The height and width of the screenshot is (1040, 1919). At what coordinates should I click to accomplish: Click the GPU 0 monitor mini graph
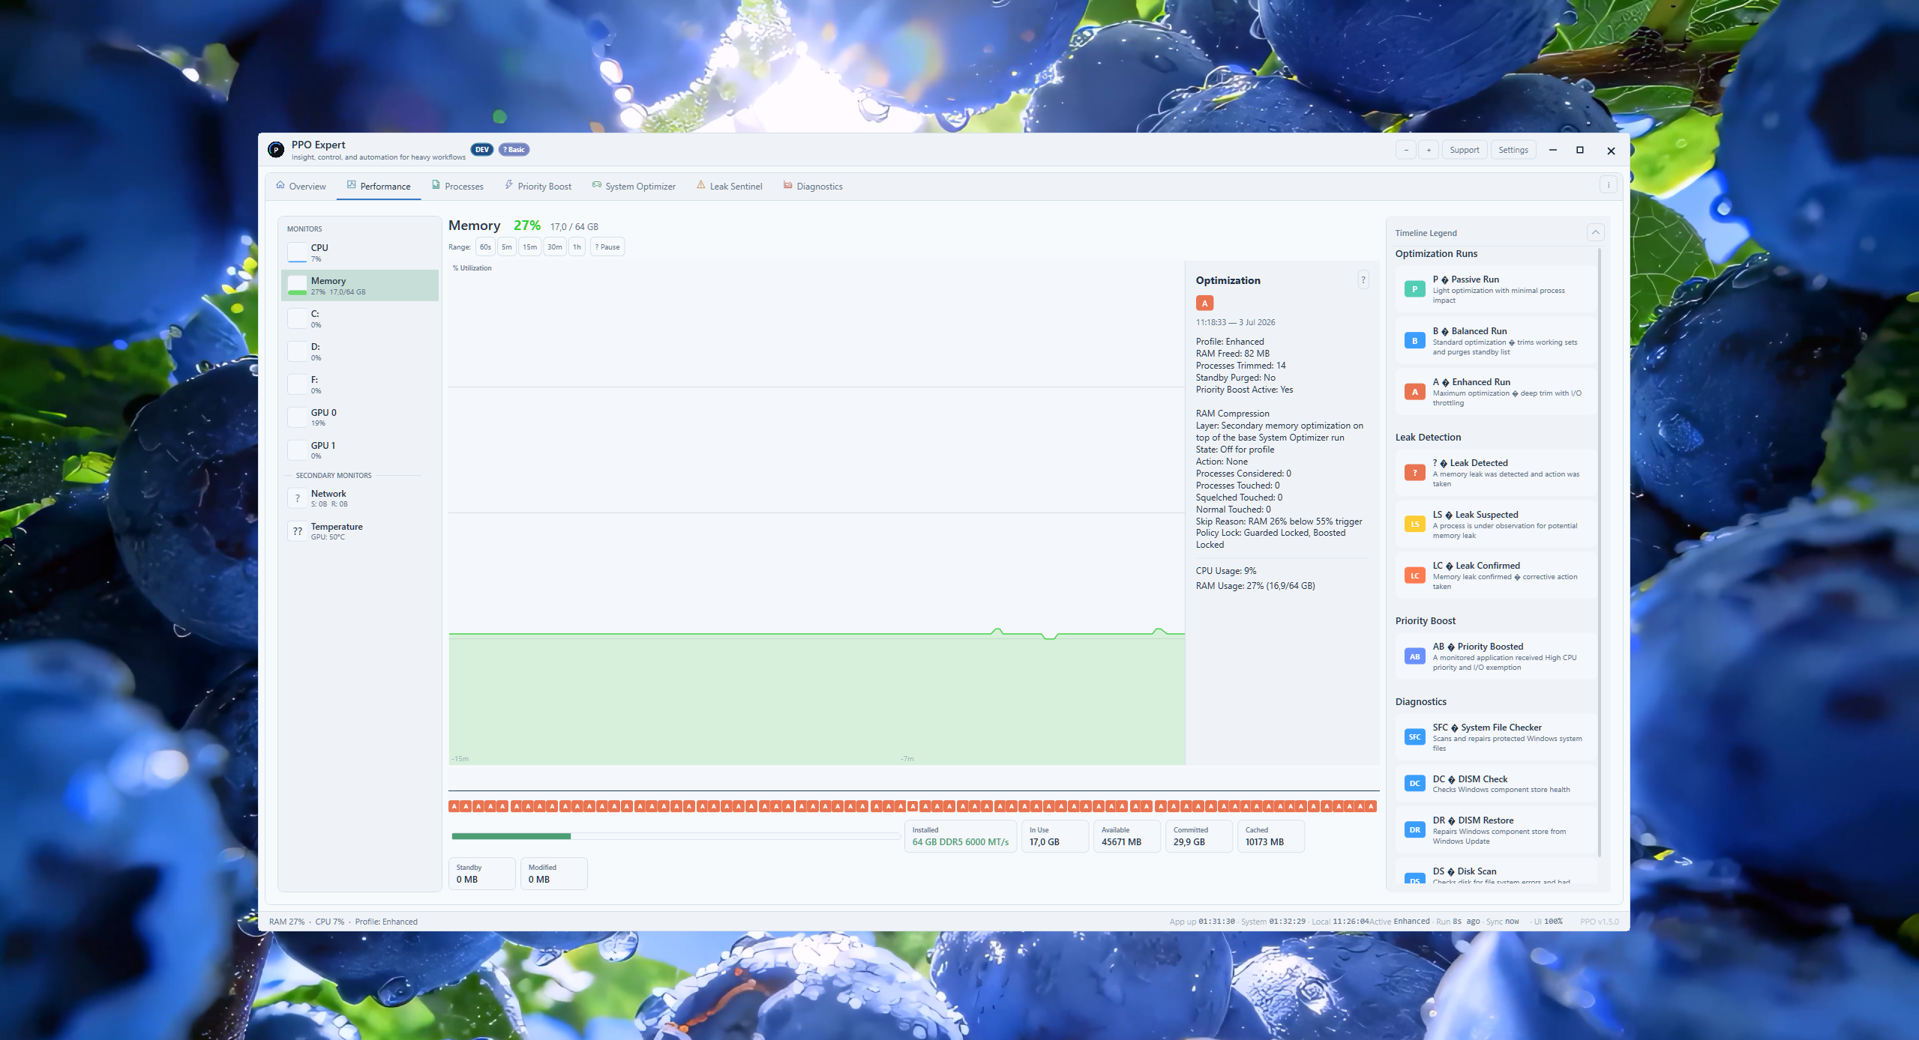[298, 417]
